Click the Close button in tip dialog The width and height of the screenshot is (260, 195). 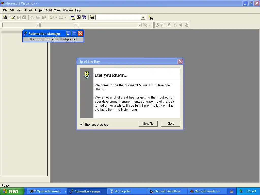click(x=171, y=124)
